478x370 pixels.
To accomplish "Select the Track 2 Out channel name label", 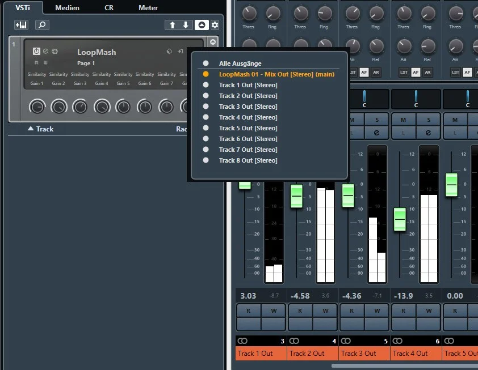I will pyautogui.click(x=313, y=353).
